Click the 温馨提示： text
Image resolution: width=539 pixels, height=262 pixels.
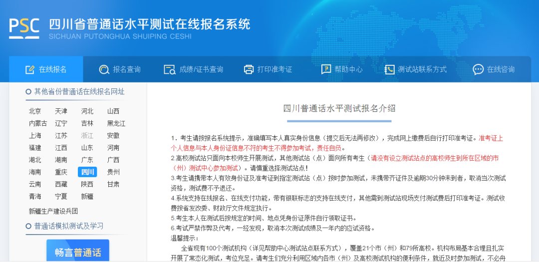tap(185, 238)
